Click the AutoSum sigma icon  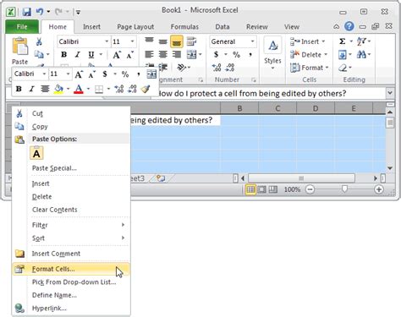pos(342,41)
